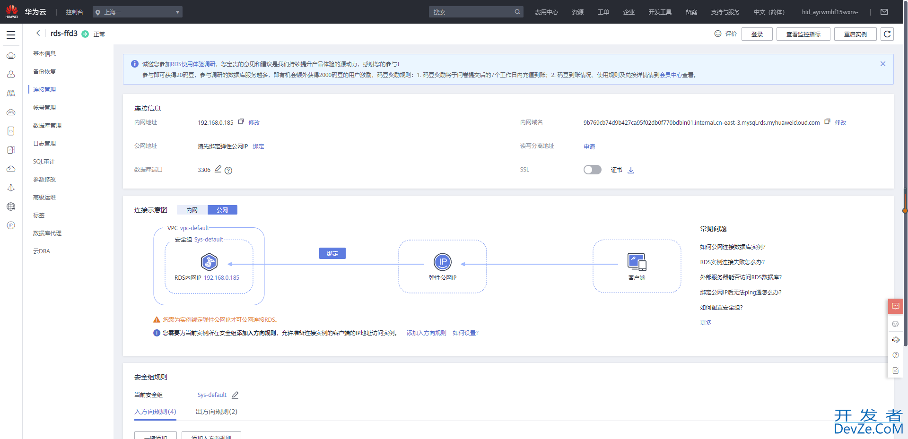The image size is (908, 439).
Task: Open the red chat feedback floating icon
Action: coord(896,306)
